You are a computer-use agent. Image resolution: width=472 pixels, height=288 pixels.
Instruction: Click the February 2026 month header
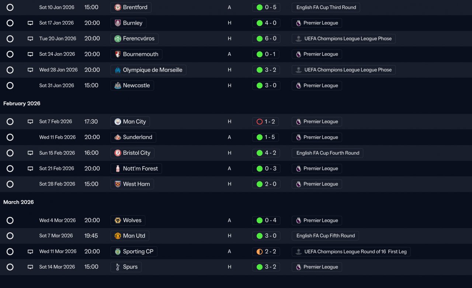[22, 103]
